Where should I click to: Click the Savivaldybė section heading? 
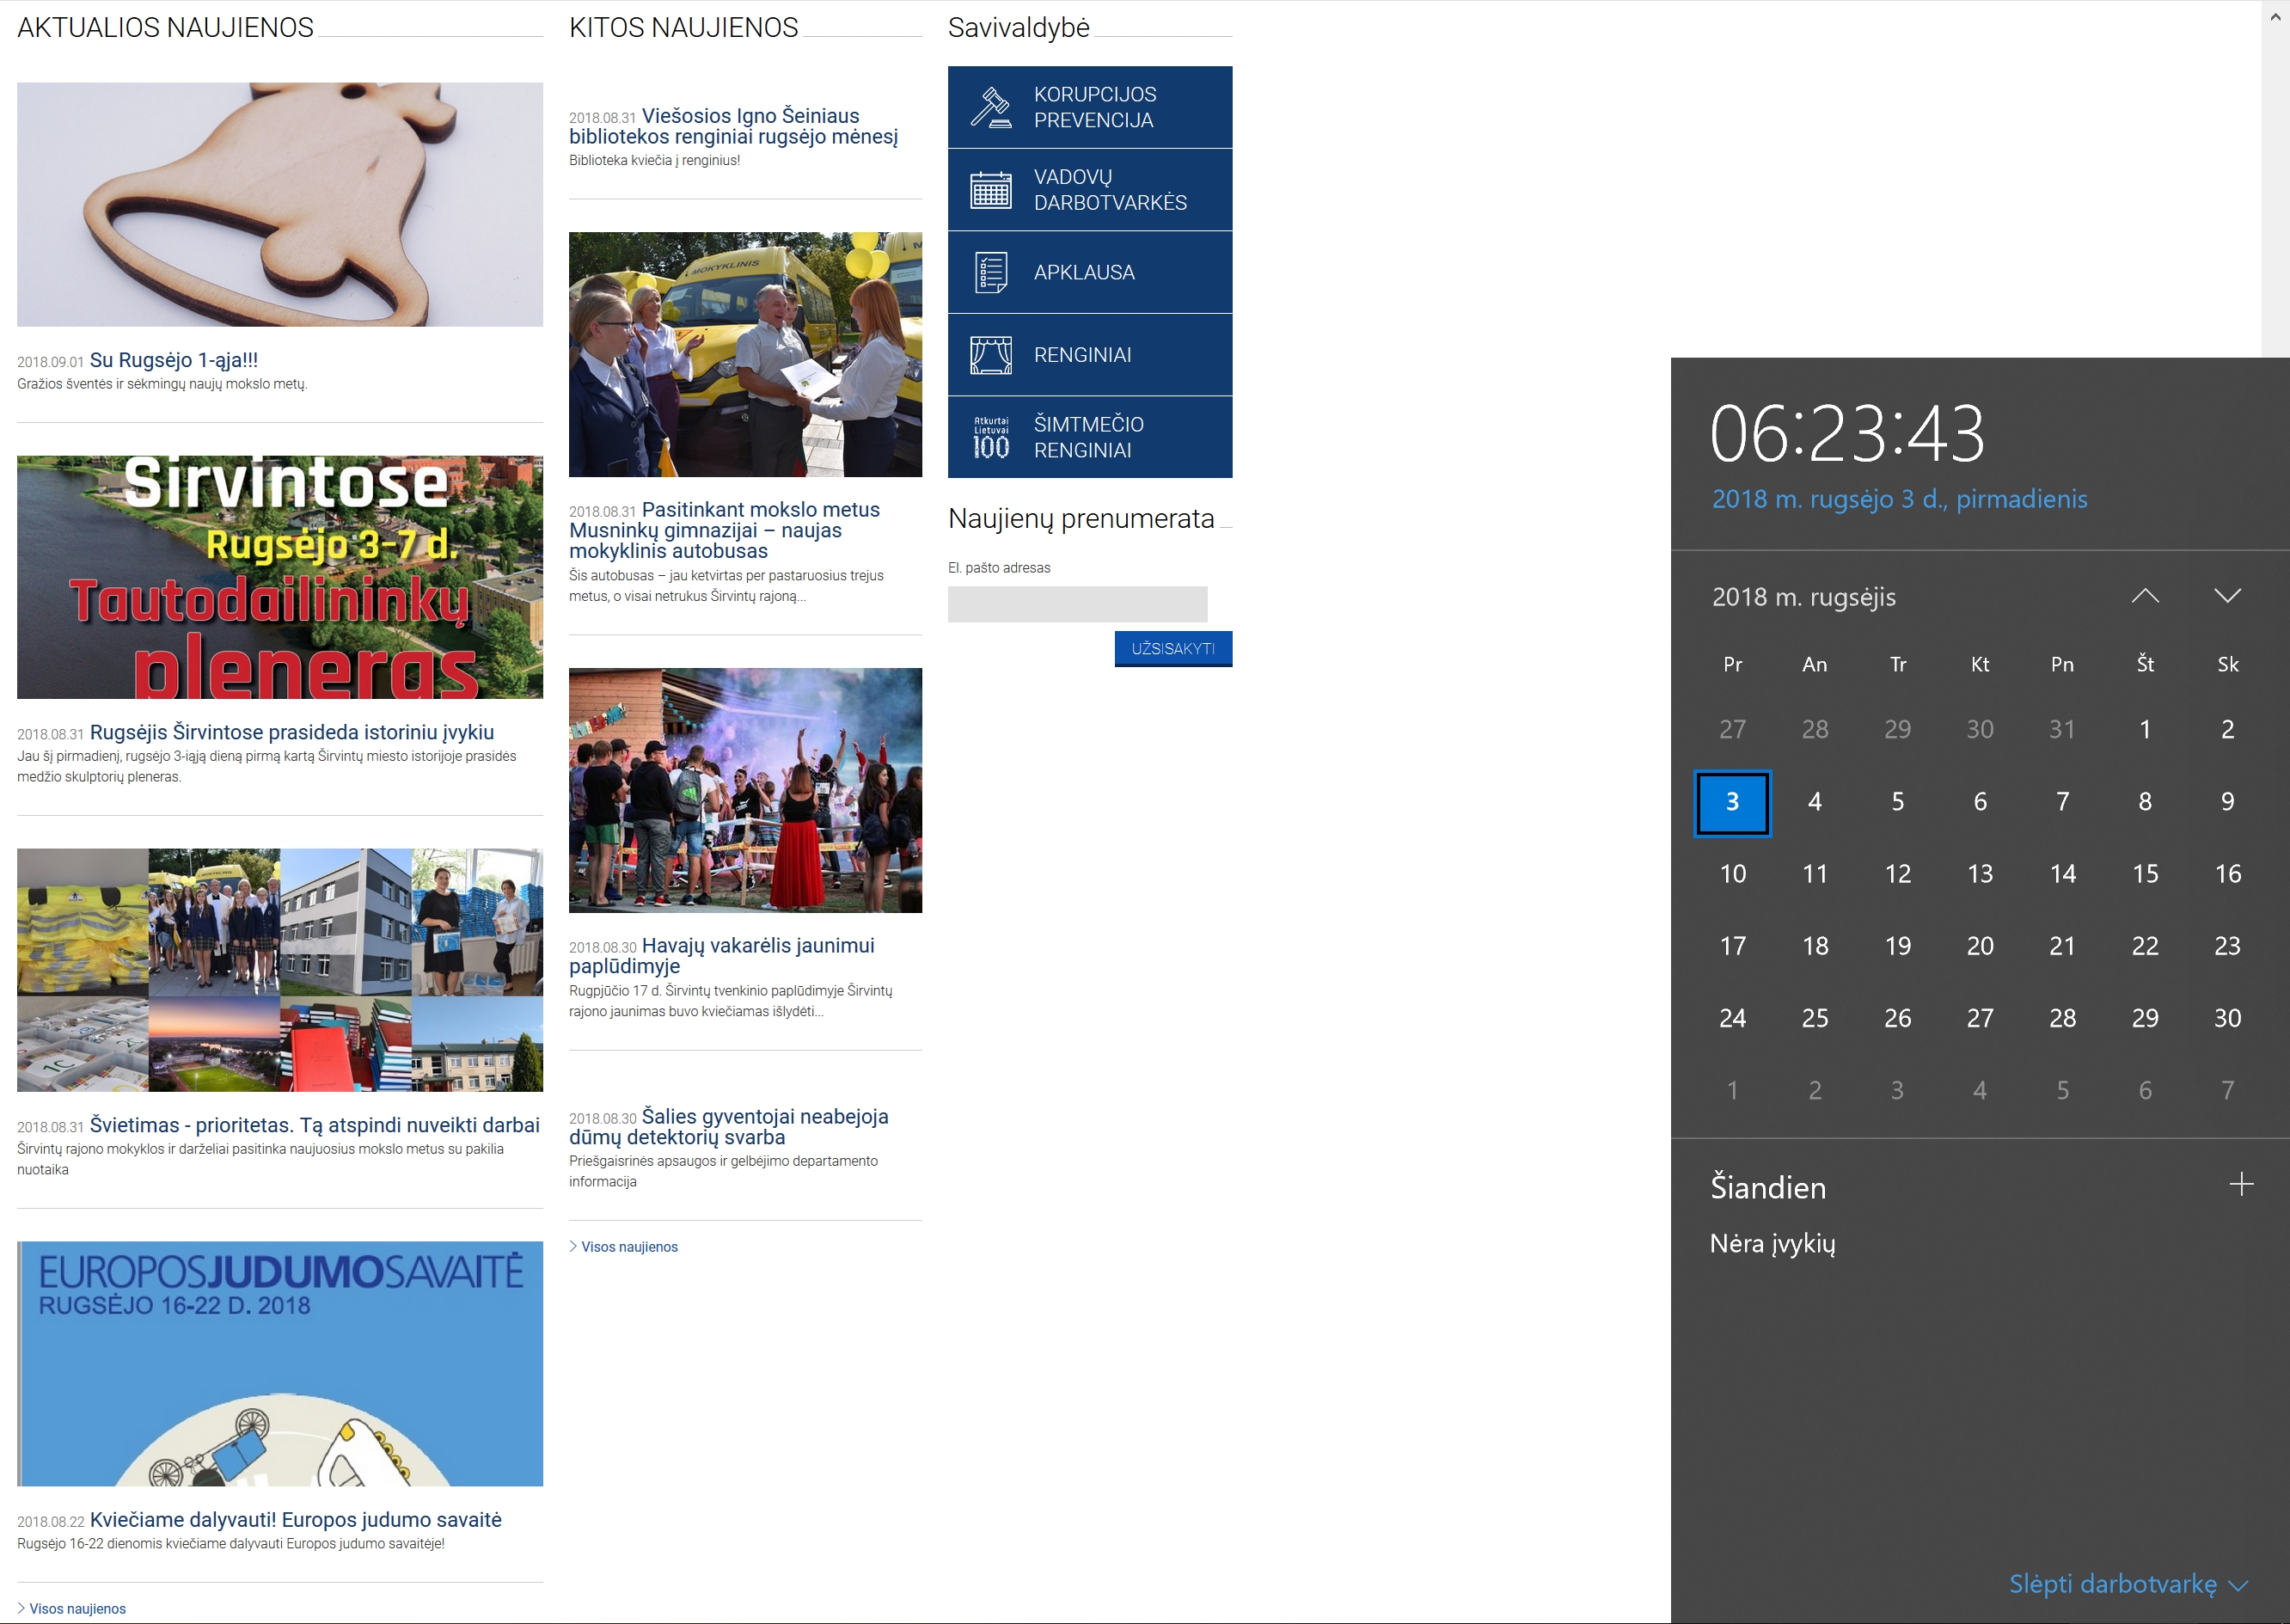[x=1018, y=28]
